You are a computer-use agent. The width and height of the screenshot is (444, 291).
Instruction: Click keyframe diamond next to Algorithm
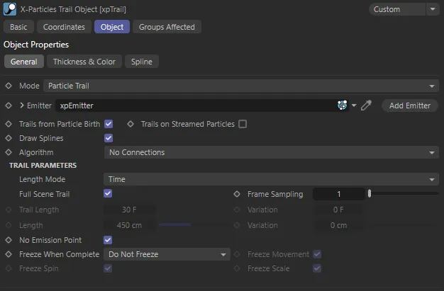pos(9,152)
